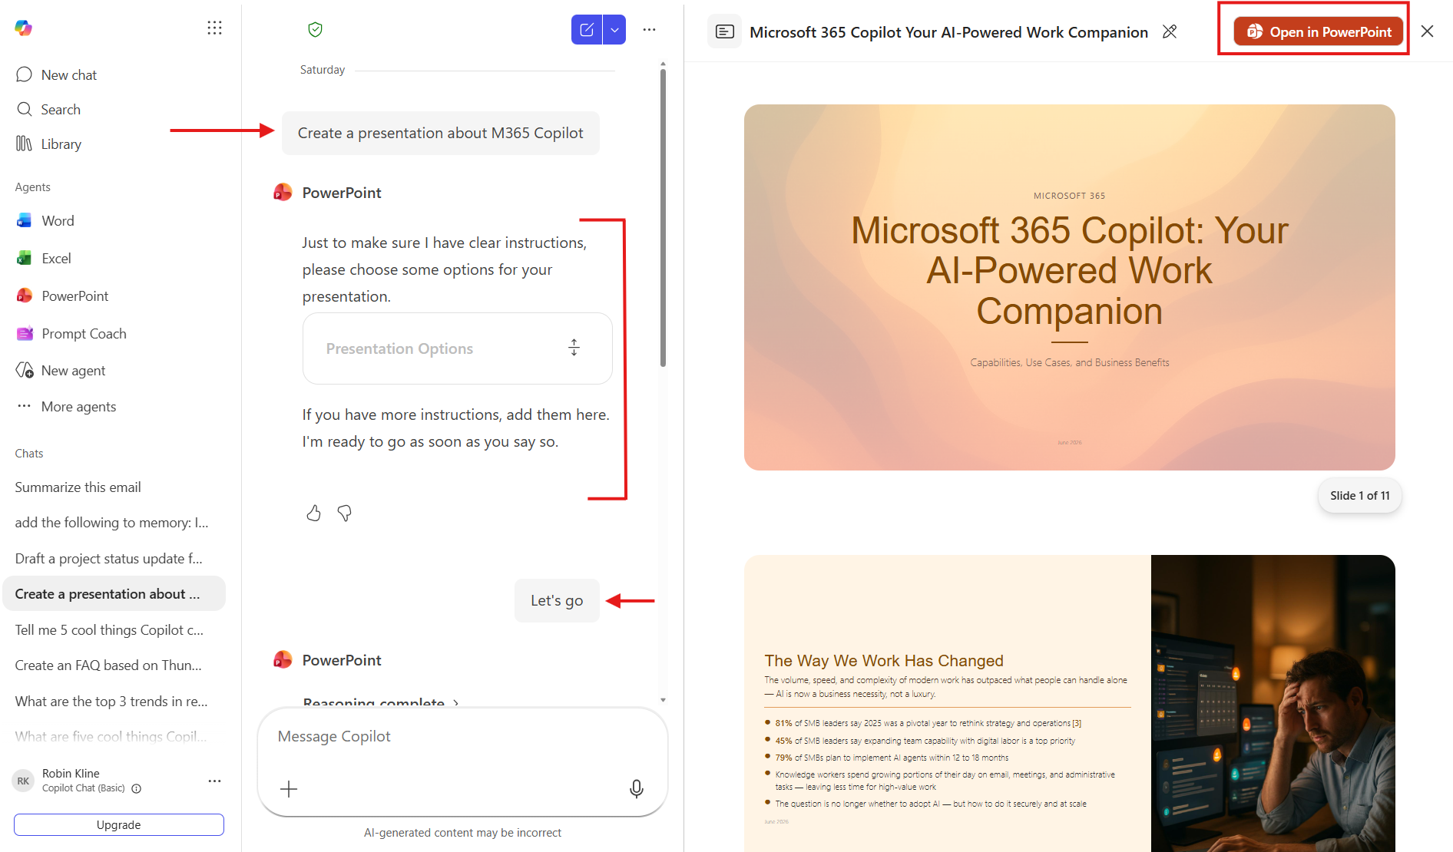Click the 'Slide 1 of 11' indicator
The image size is (1453, 852).
[1360, 496]
